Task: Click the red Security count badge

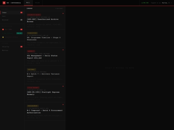Action: point(21,47)
